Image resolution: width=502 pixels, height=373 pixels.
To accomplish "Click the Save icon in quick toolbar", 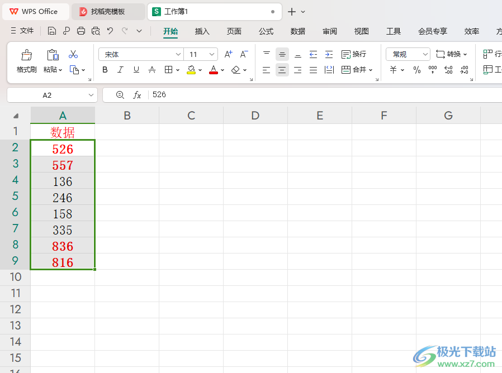I will click(x=52, y=31).
